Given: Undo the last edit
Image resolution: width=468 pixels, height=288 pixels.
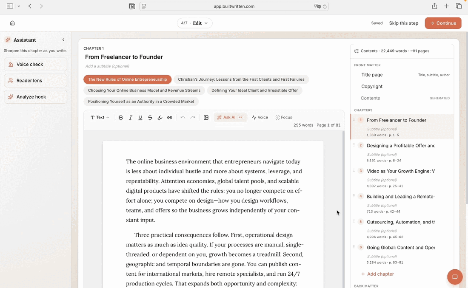Looking at the screenshot, I should [183, 118].
